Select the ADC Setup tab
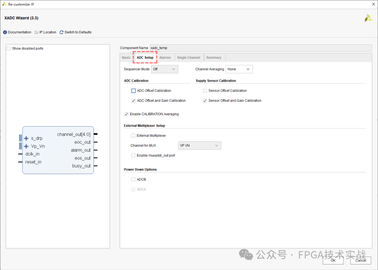The width and height of the screenshot is (378, 270). (x=145, y=58)
